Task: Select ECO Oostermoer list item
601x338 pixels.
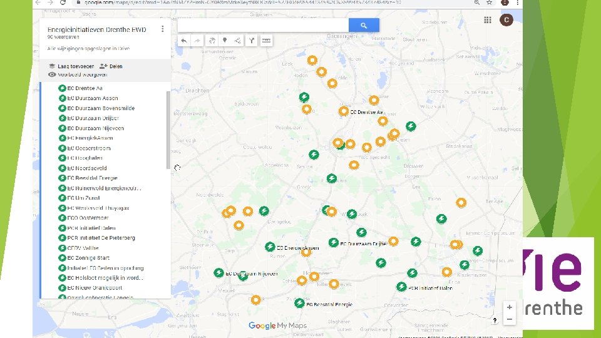Action: pyautogui.click(x=88, y=218)
